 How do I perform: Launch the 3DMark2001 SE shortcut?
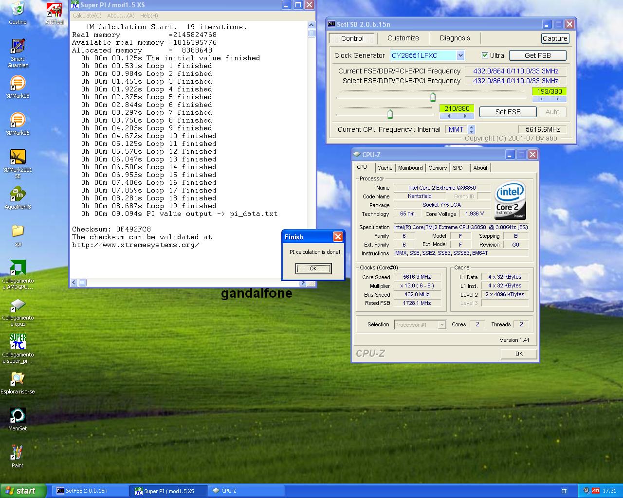click(x=18, y=157)
